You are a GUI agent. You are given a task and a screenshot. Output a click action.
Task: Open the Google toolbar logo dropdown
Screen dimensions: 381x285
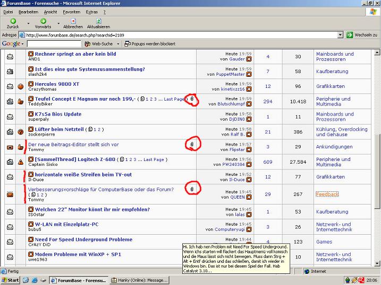(x=13, y=44)
